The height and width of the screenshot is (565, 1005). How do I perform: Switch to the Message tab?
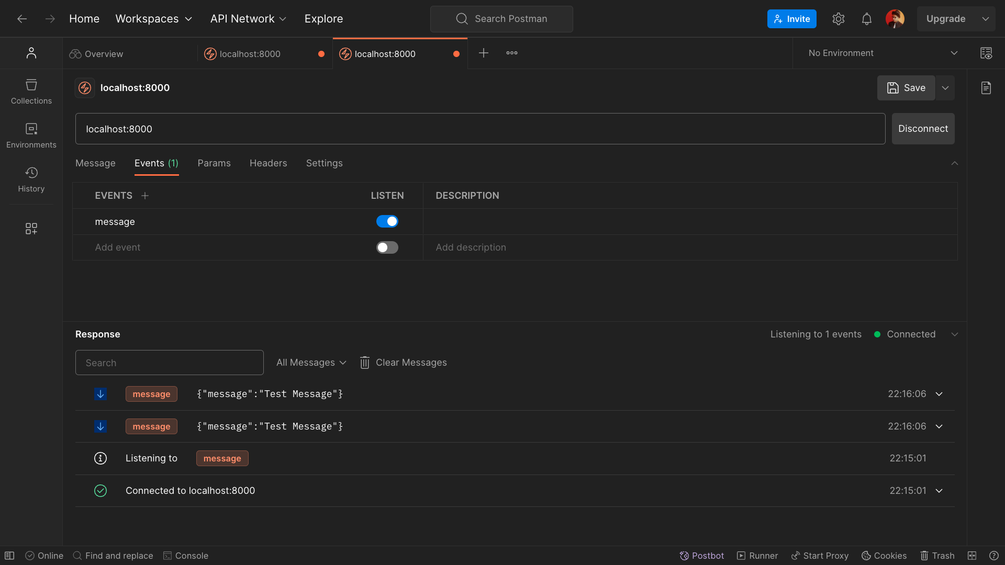click(95, 163)
